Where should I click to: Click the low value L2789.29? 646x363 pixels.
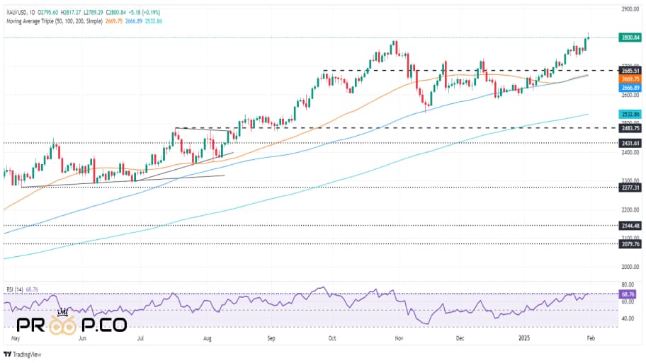[93, 13]
